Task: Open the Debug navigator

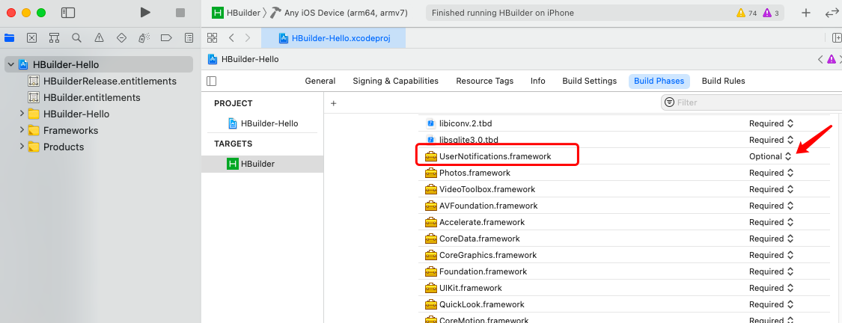Action: coord(144,37)
